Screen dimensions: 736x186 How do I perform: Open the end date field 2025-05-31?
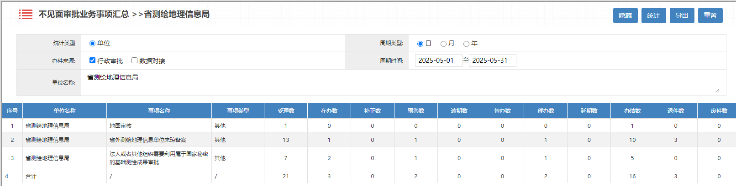pyautogui.click(x=492, y=60)
